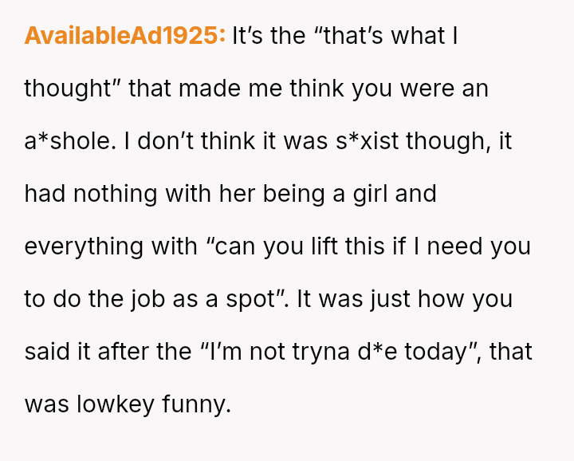
Task: Click the word "just" in "It was just"
Action: tap(378, 299)
